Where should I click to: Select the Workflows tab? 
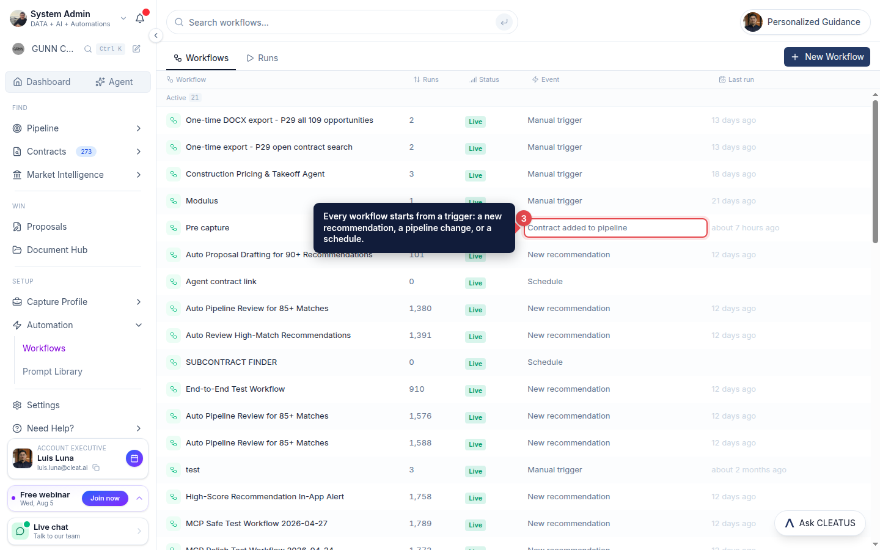[201, 58]
